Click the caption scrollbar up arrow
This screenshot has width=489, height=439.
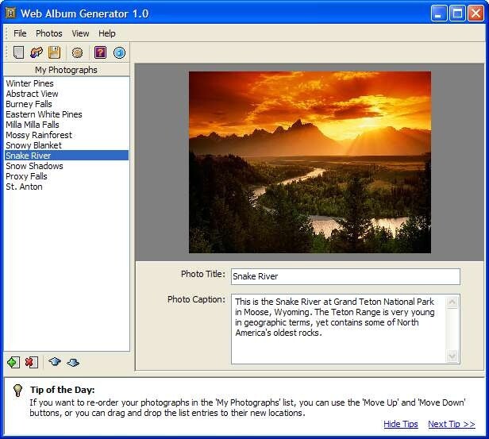[x=452, y=302]
